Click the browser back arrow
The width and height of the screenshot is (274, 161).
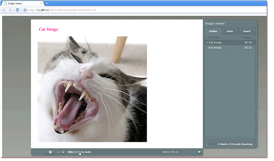[x=4, y=10]
